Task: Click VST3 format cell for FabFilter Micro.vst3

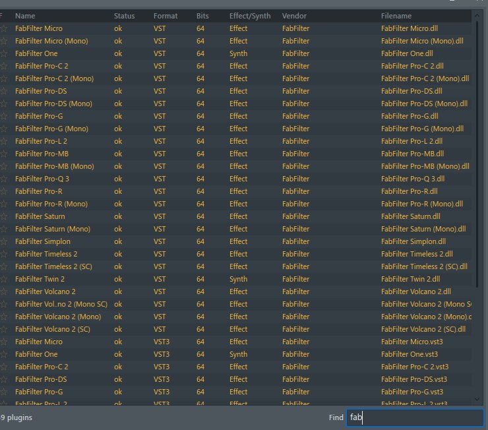Action: 162,342
